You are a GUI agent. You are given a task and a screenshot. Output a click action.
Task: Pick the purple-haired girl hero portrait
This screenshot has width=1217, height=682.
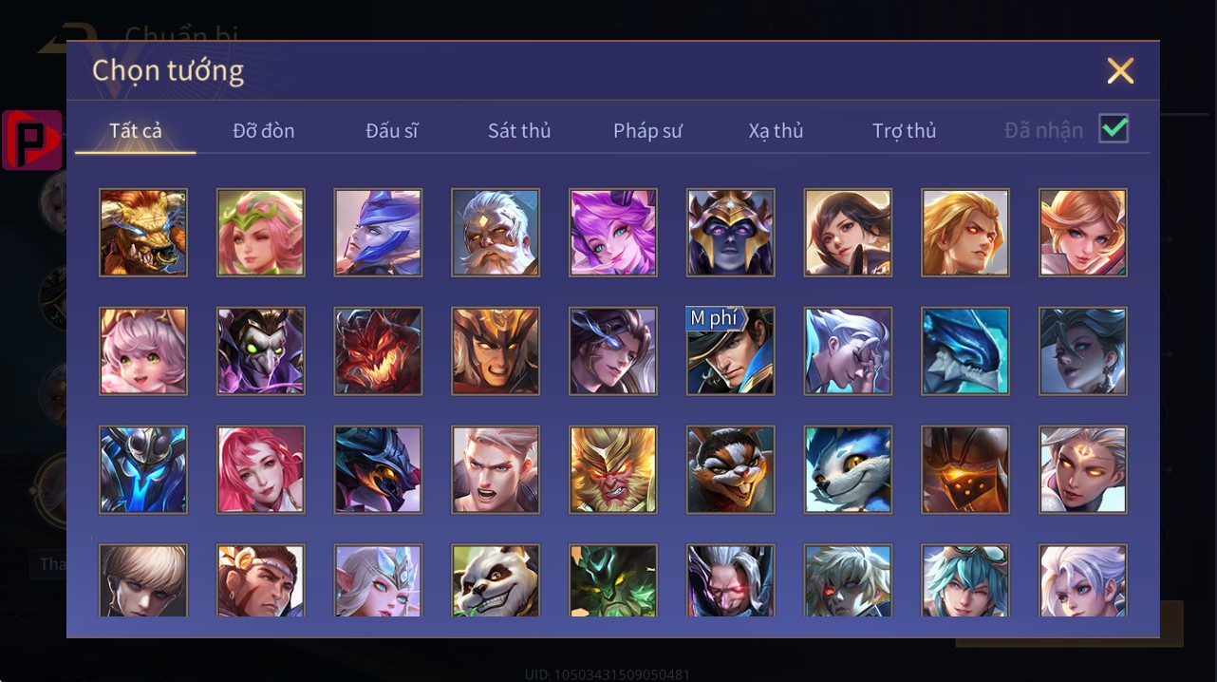(x=613, y=233)
